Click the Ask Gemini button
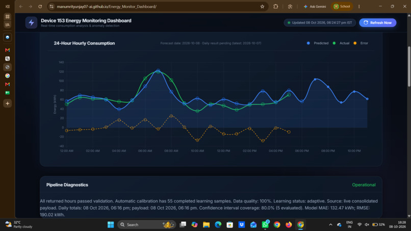 (315, 7)
